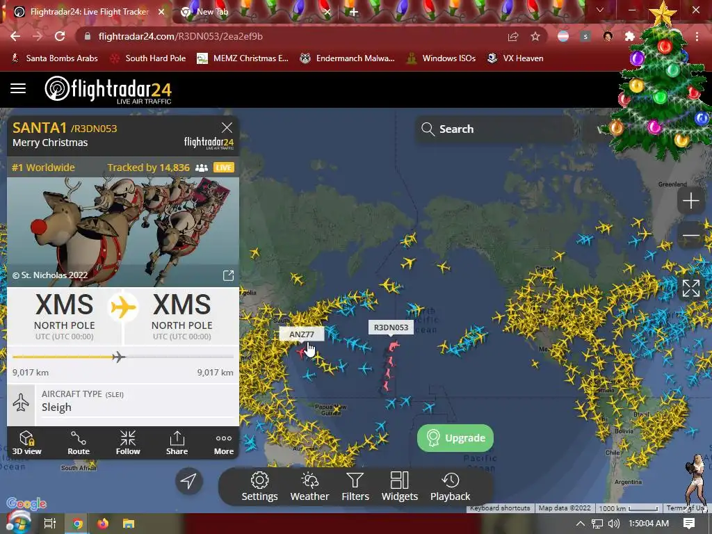Viewport: 712px width, 534px height.
Task: Follow the SANTA1 flight
Action: point(128,443)
